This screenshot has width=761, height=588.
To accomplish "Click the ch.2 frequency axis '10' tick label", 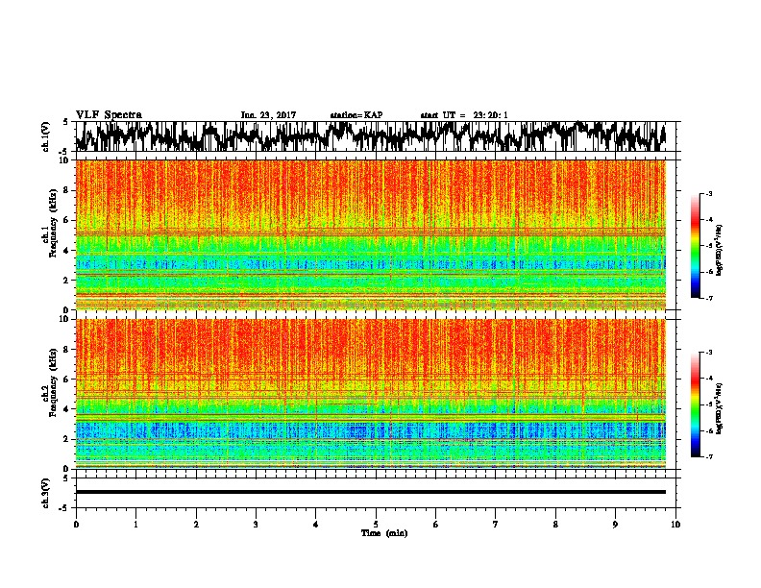I will [66, 319].
